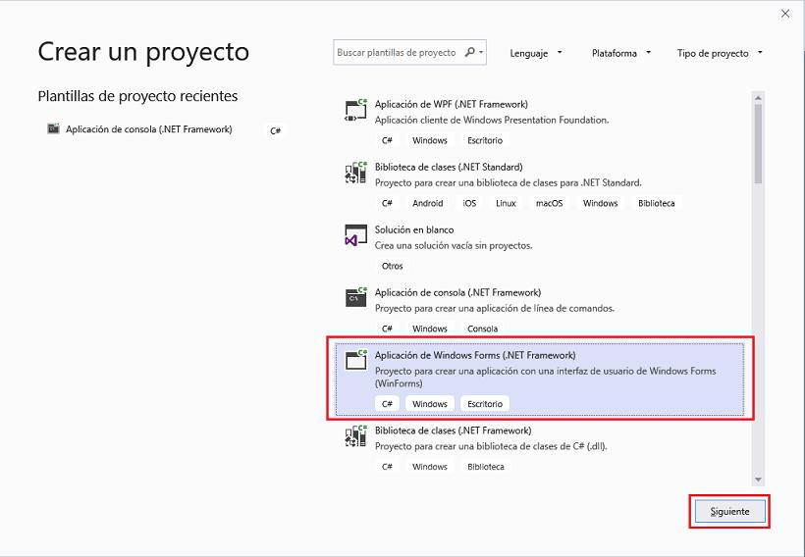Click the blank solution Visual Studio icon
Image resolution: width=805 pixels, height=557 pixels.
(355, 235)
